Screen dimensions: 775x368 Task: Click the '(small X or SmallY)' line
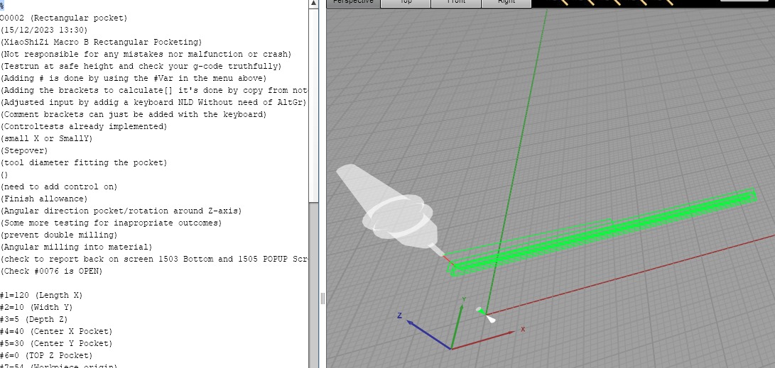[x=46, y=138]
